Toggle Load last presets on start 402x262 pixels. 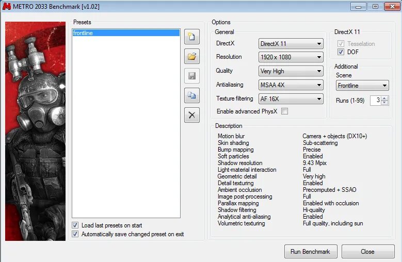[x=75, y=225]
